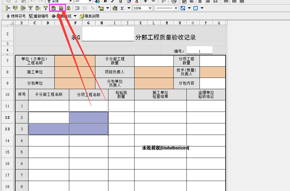Click the left icon inside the magenta box
Viewport: 290px width, 191px height.
(x=54, y=8)
